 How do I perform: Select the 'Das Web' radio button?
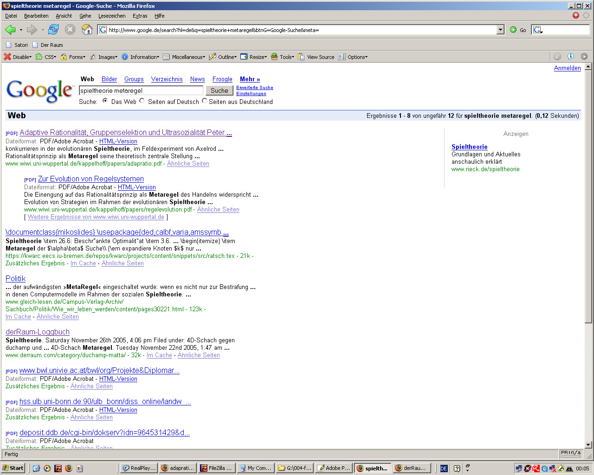(105, 101)
